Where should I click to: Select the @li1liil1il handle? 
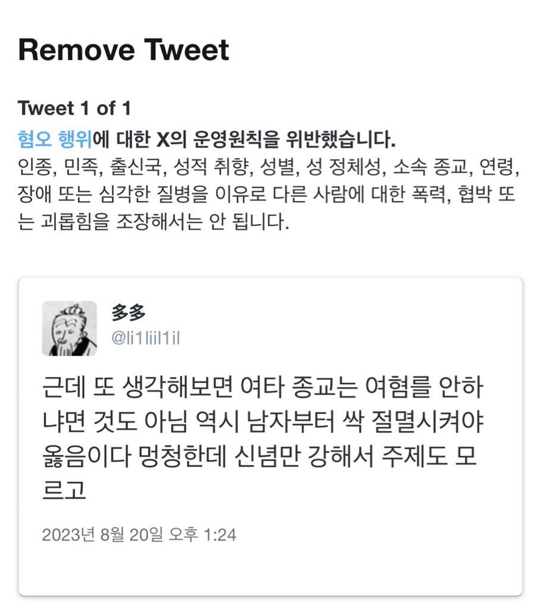coord(145,338)
